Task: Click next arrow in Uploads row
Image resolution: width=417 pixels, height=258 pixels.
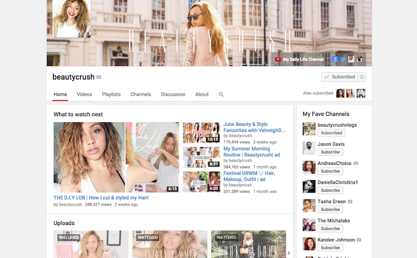Action: coord(289,253)
